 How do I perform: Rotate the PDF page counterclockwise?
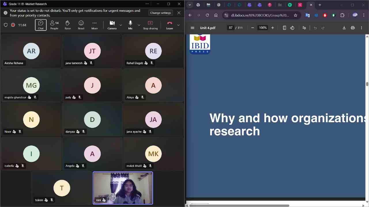(292, 28)
